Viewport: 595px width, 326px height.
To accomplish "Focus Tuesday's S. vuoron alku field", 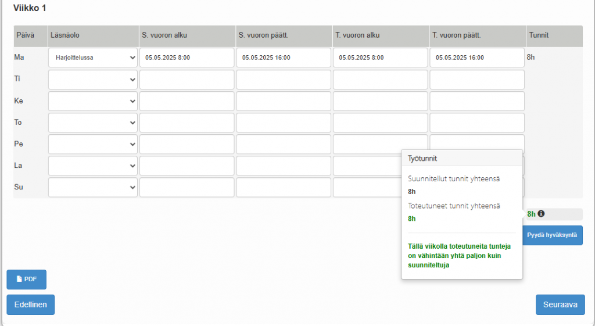I will click(x=187, y=80).
